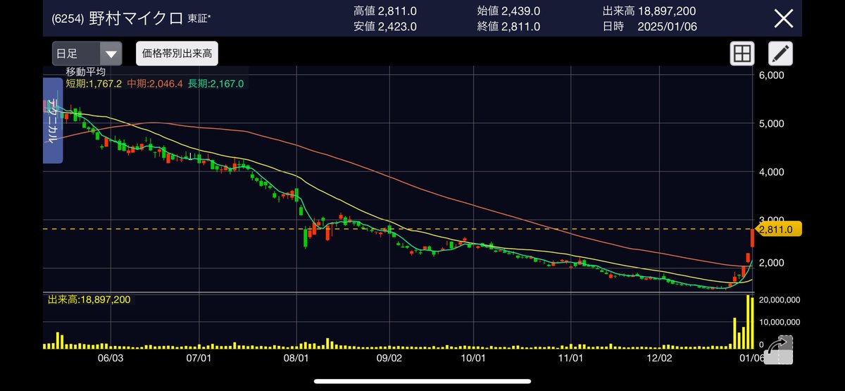Viewport: 845px width, 391px height.
Task: Tap the 10/01 date axis label
Action: click(472, 357)
